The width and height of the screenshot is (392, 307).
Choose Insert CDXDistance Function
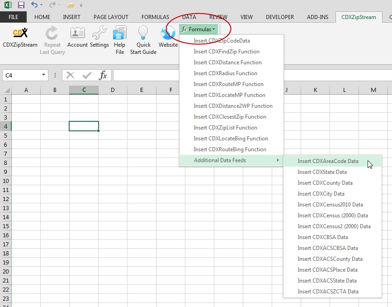click(x=231, y=62)
